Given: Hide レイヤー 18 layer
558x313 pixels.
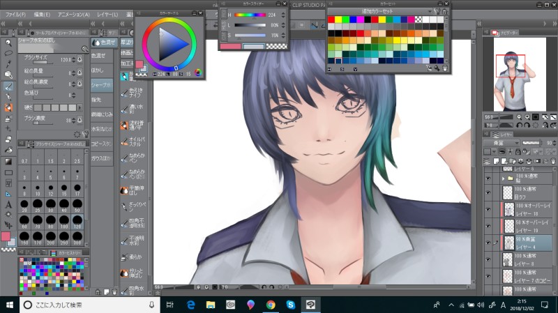Looking at the screenshot, I should [x=488, y=210].
